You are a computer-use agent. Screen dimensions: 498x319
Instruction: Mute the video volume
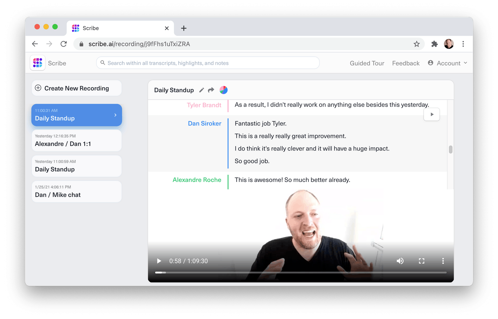[x=400, y=261]
